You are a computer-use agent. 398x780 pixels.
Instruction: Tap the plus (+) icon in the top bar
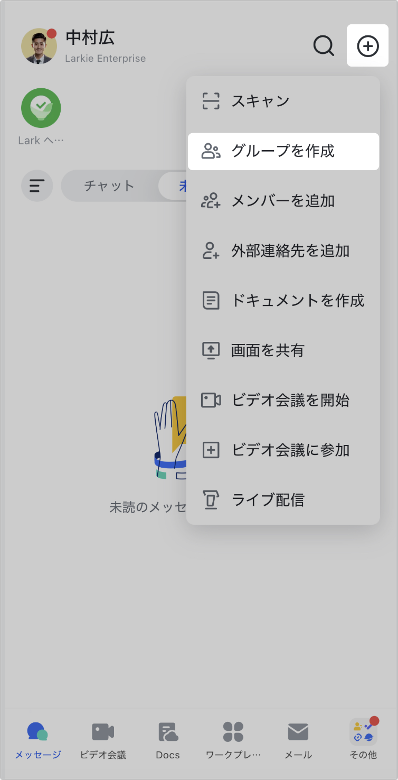pos(367,45)
